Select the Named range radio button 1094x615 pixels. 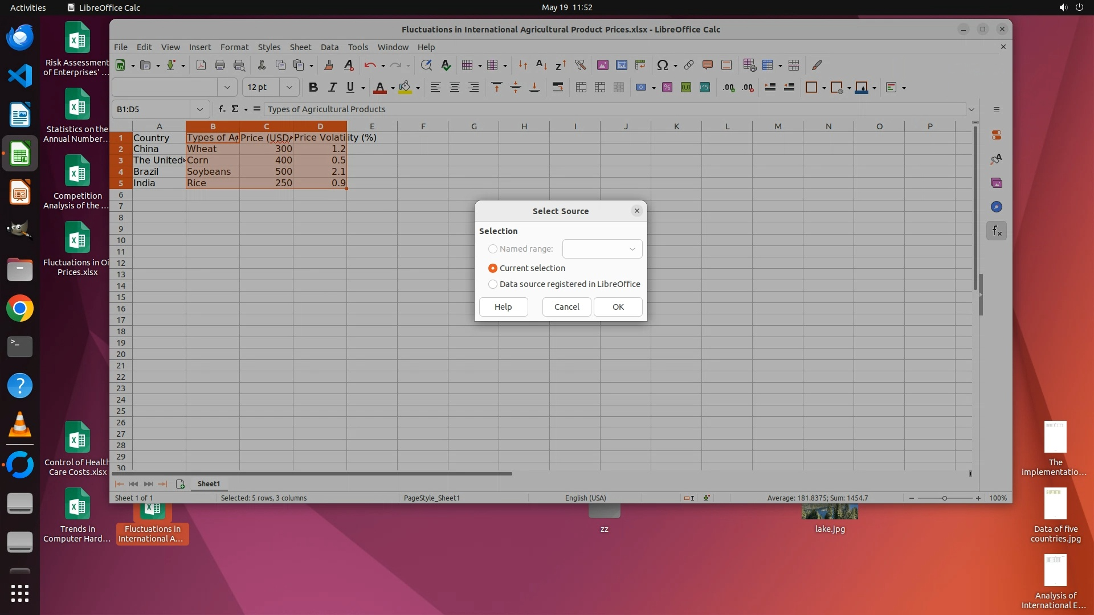pos(493,249)
